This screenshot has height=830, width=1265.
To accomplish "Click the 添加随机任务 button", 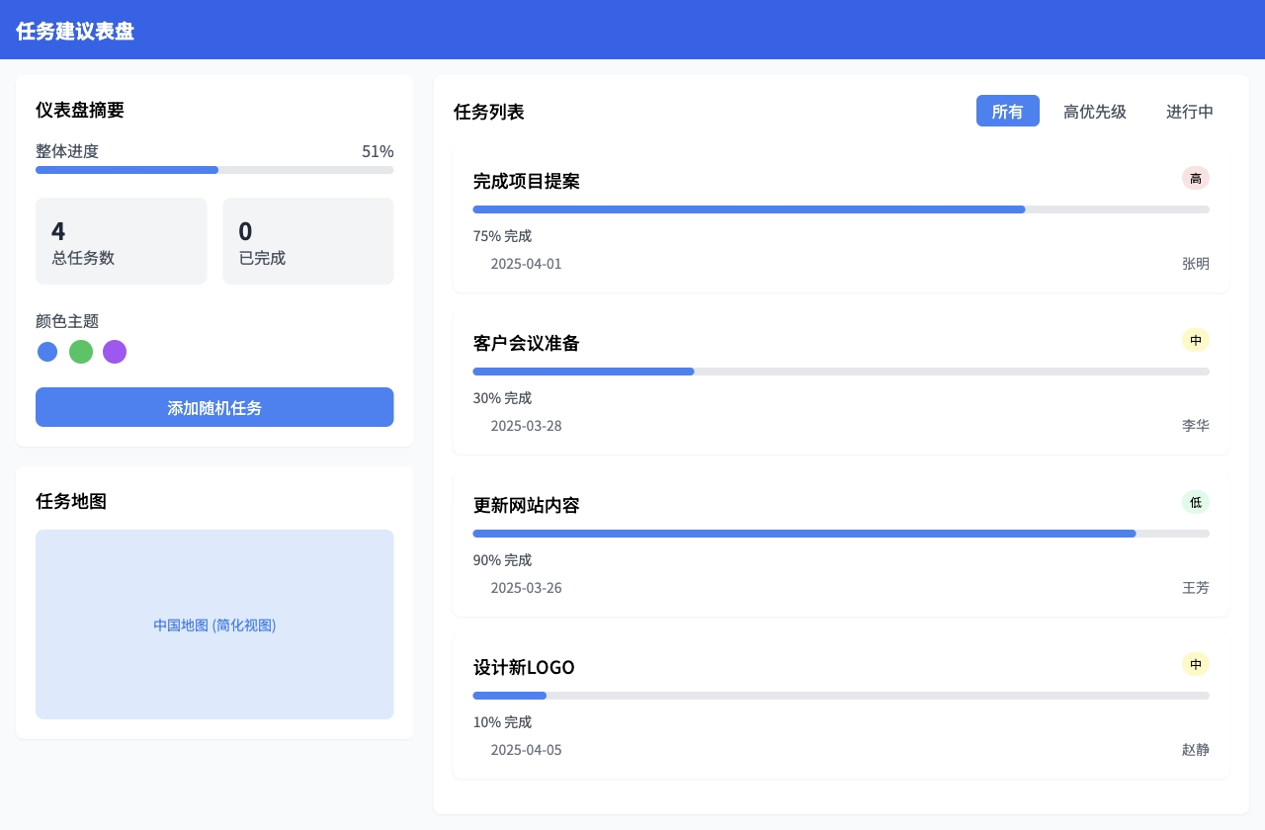I will point(214,407).
